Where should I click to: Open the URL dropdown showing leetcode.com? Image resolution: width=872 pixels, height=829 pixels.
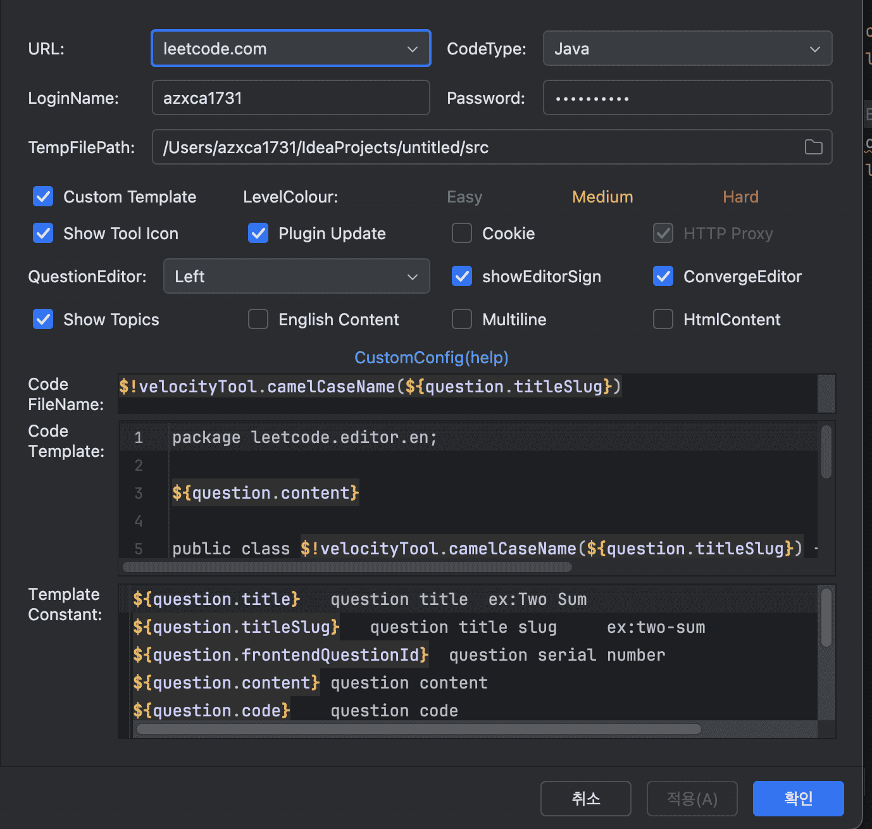point(290,49)
